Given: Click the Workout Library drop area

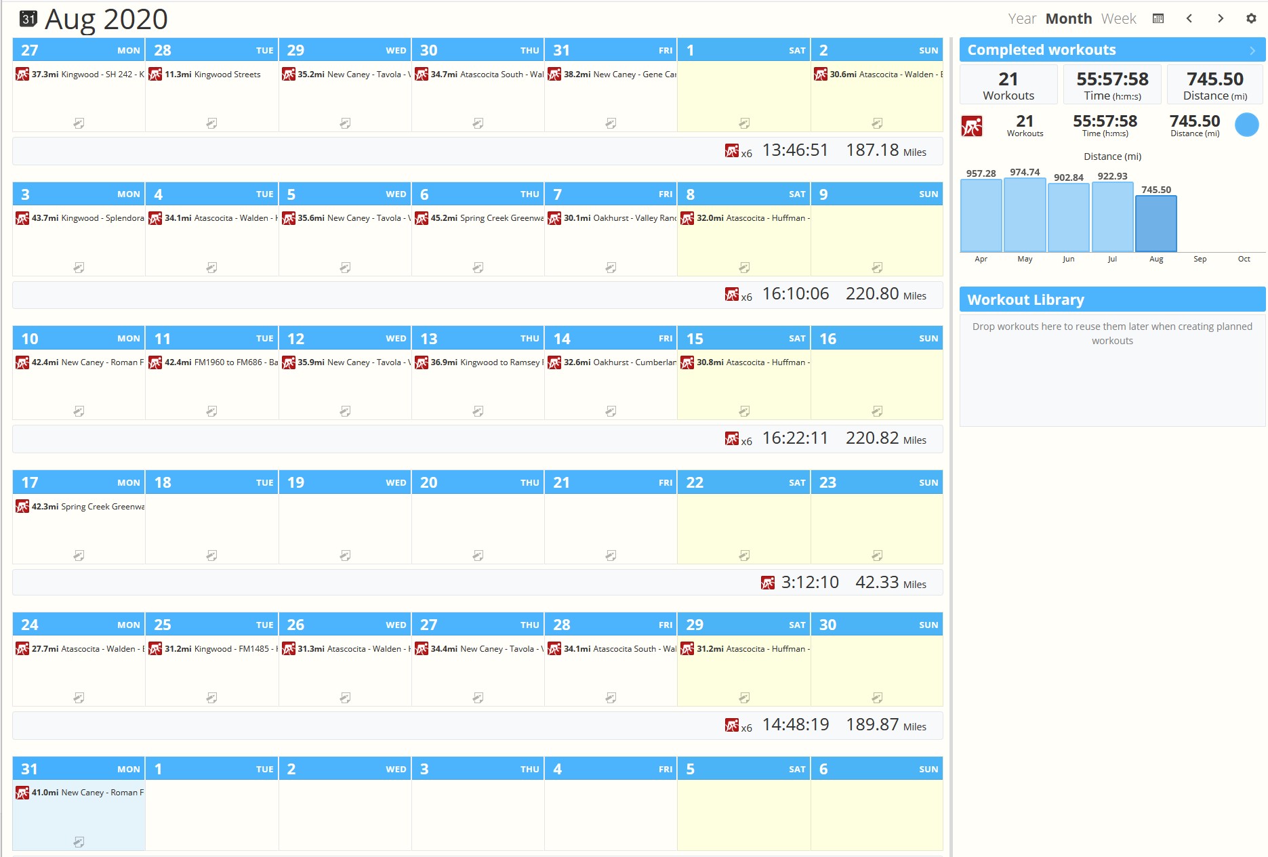Looking at the screenshot, I should [1112, 369].
